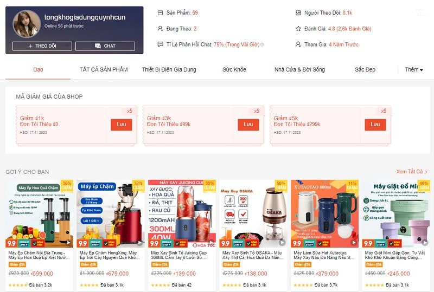The image size is (434, 292).
Task: Play video on mini washing machine thumbnail
Action: click(425, 243)
